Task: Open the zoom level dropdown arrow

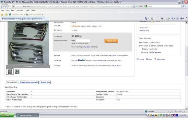Action: point(184,112)
